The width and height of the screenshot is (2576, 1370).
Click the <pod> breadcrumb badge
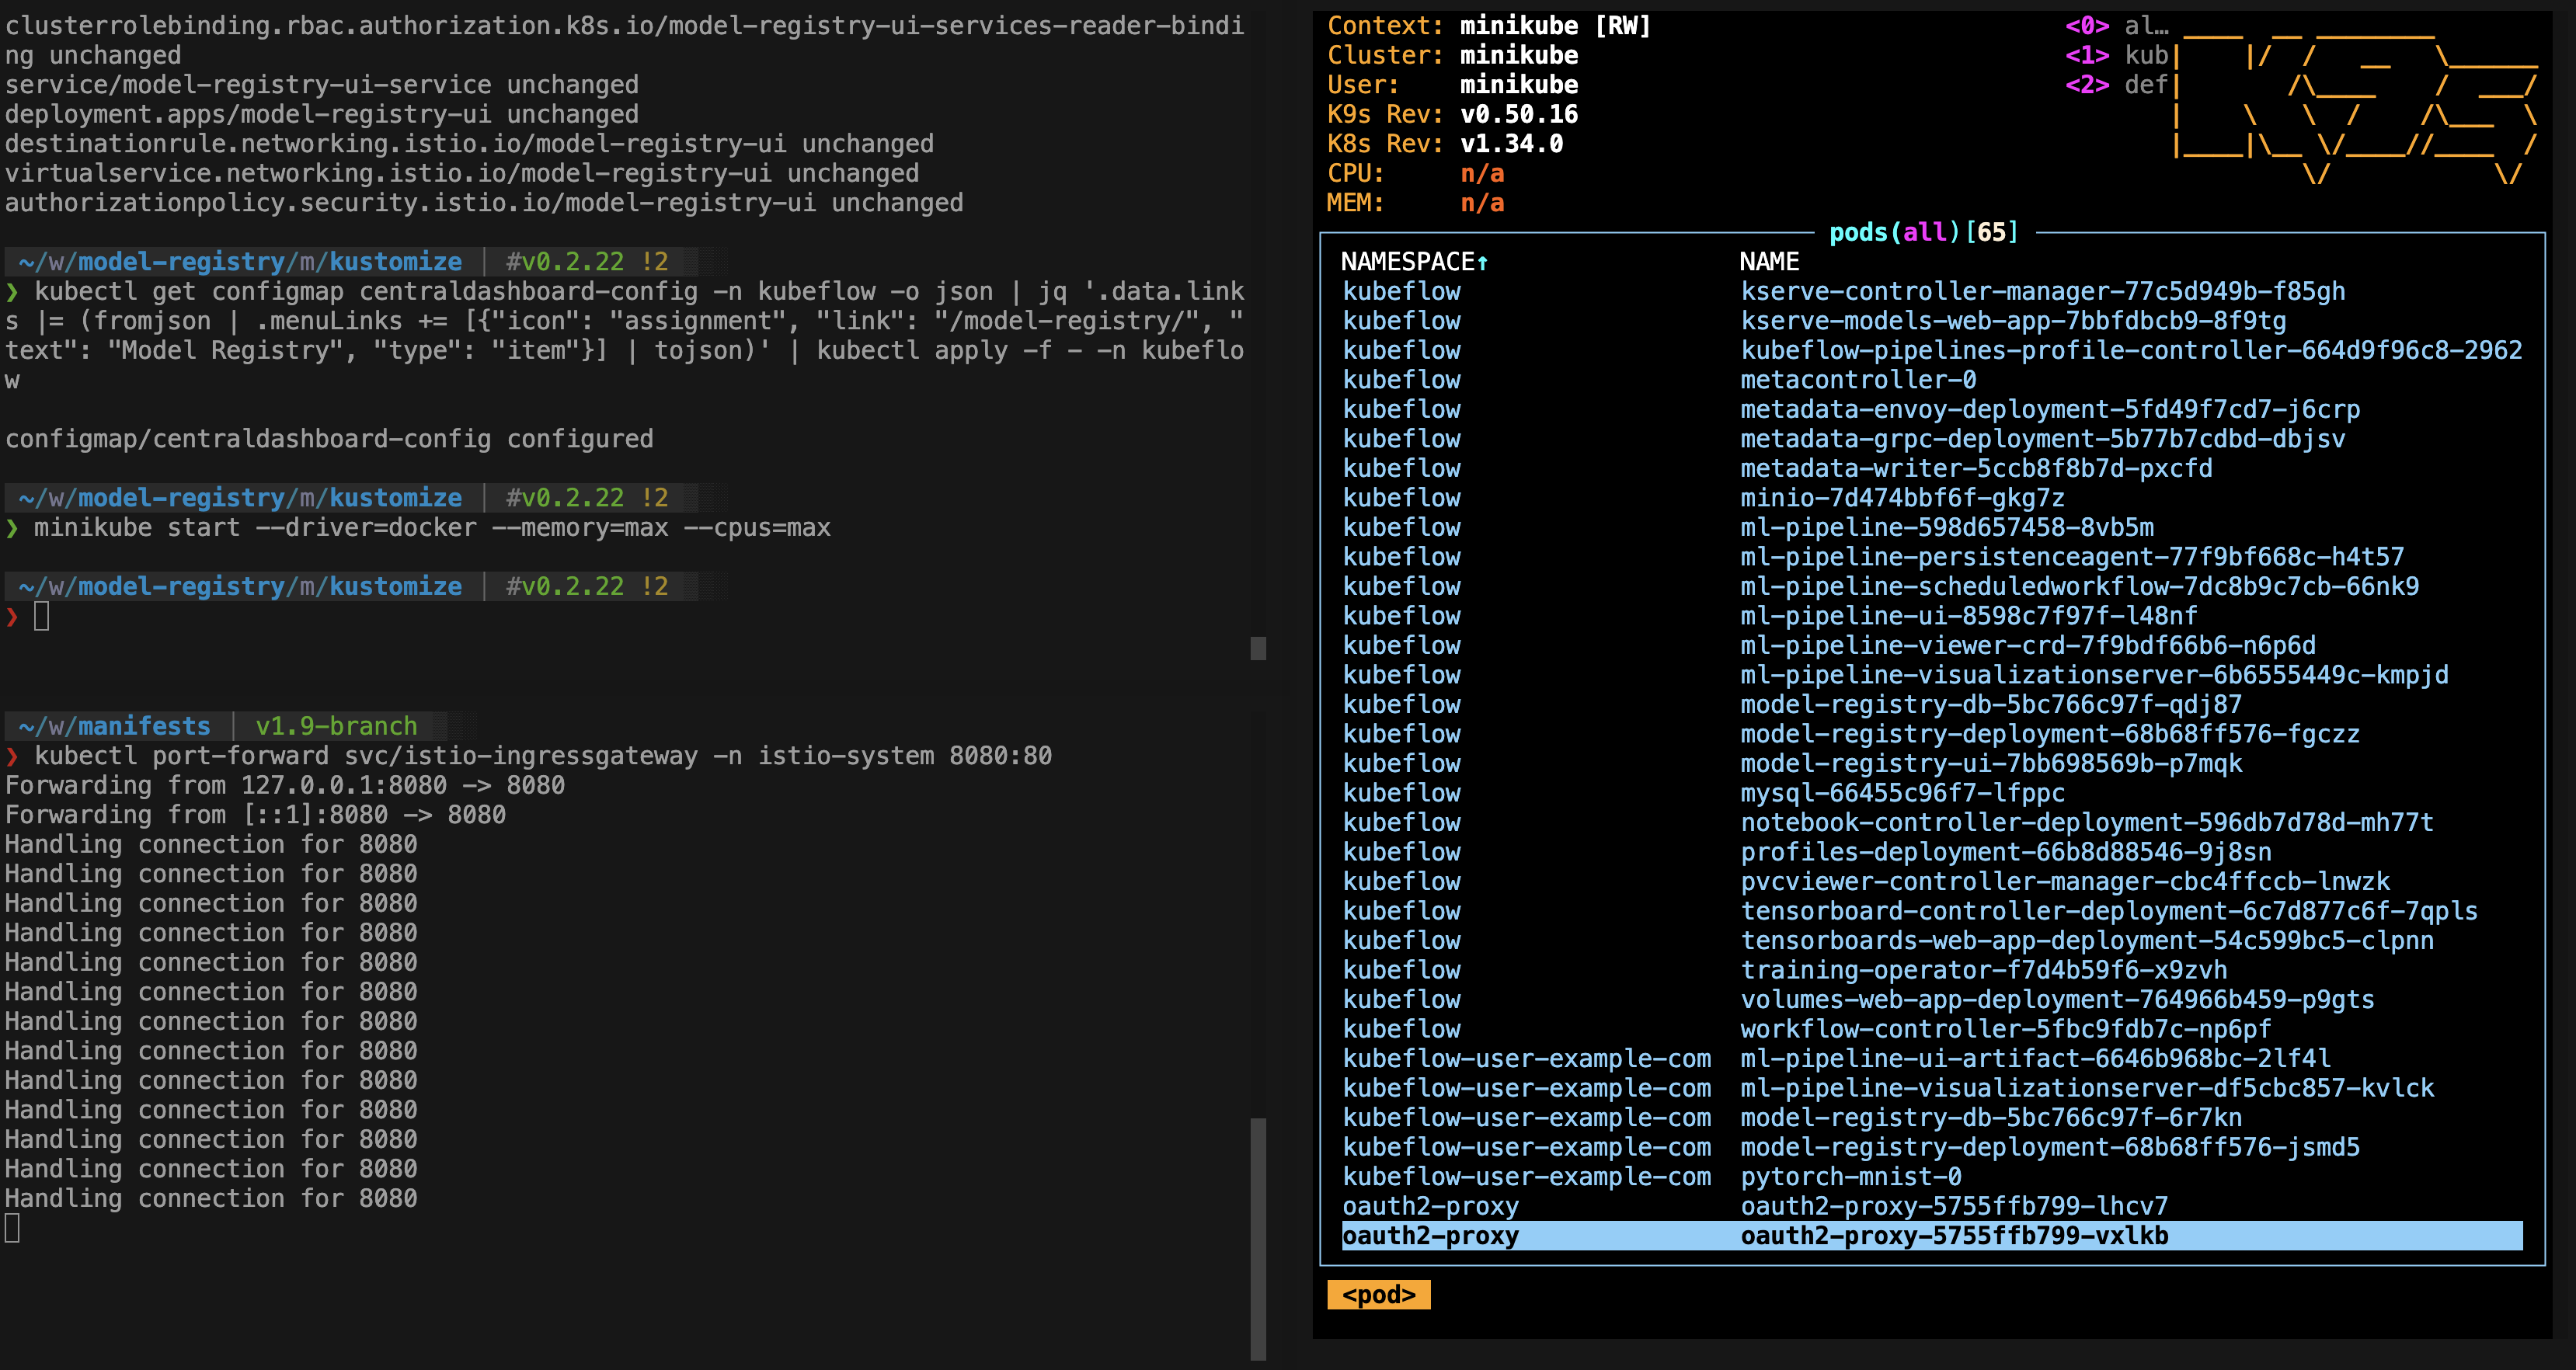(x=1378, y=1295)
